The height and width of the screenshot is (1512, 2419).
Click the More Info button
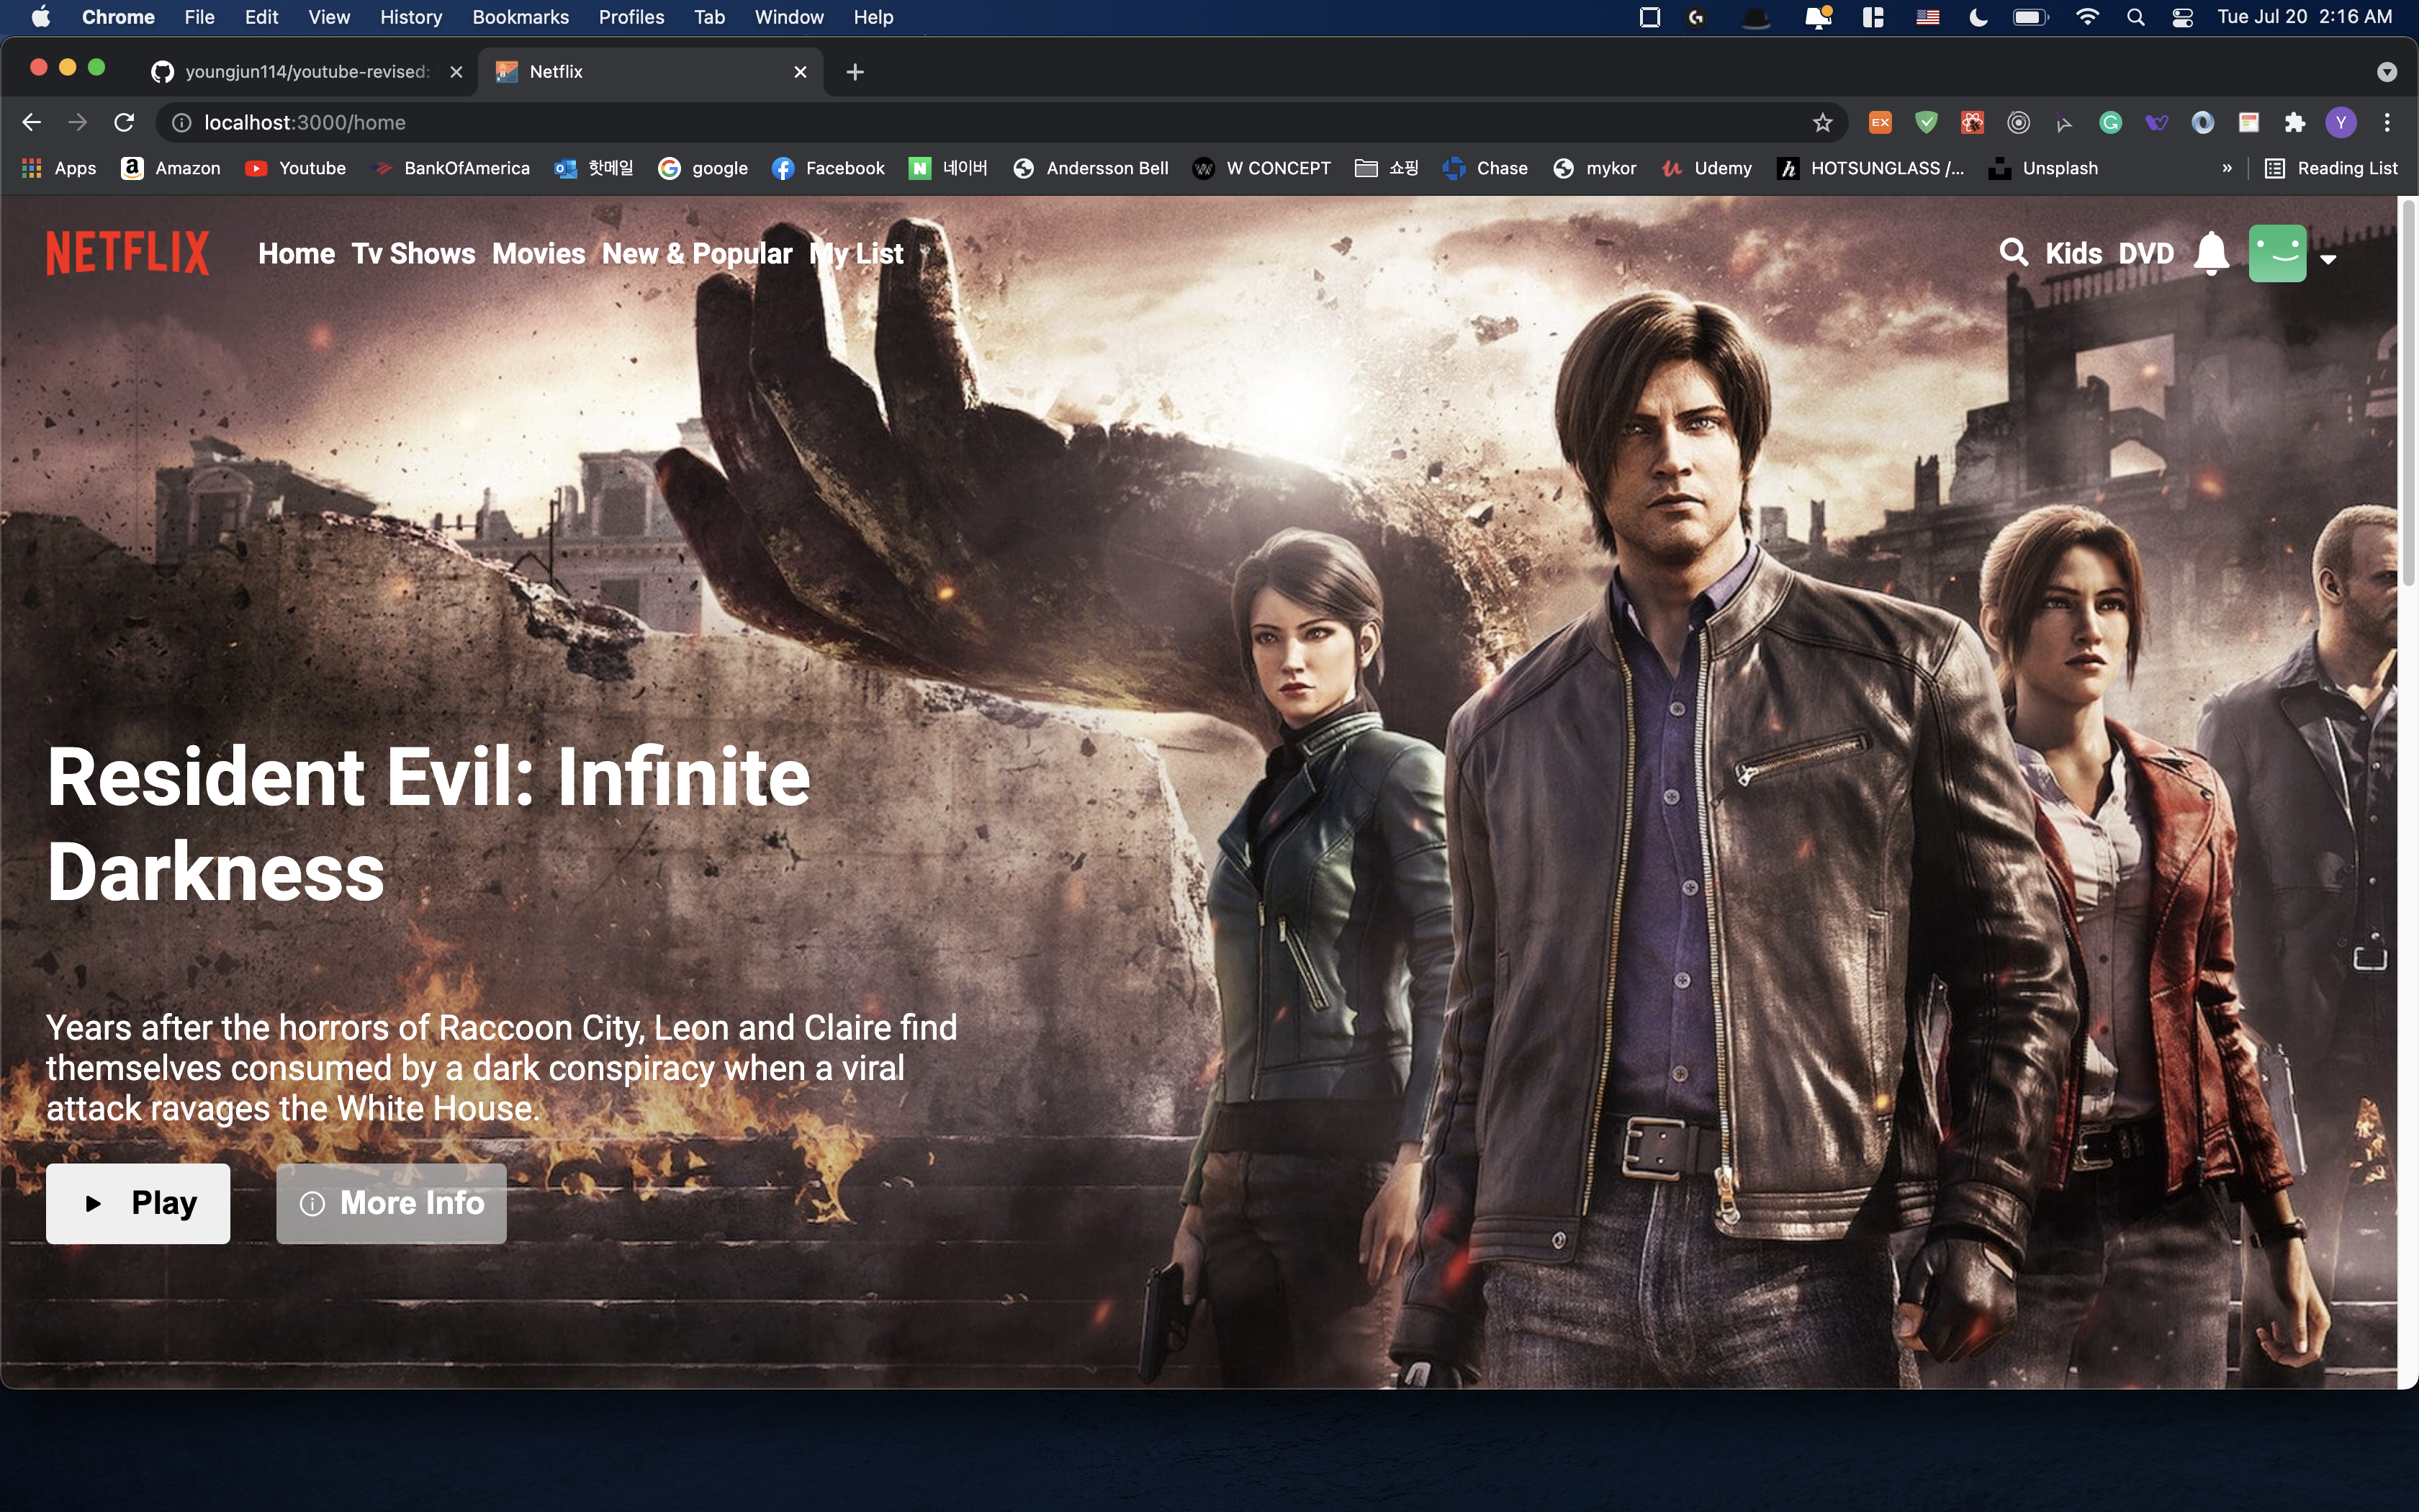coord(391,1203)
